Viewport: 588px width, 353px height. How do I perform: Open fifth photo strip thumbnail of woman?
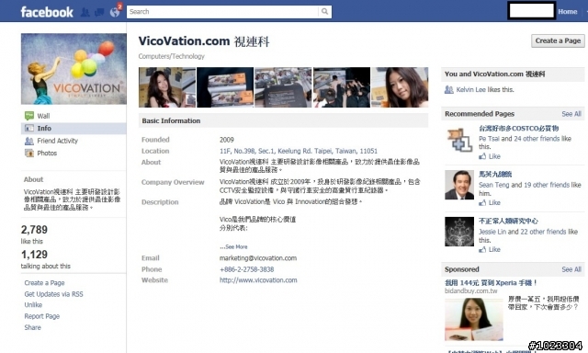(x=400, y=87)
